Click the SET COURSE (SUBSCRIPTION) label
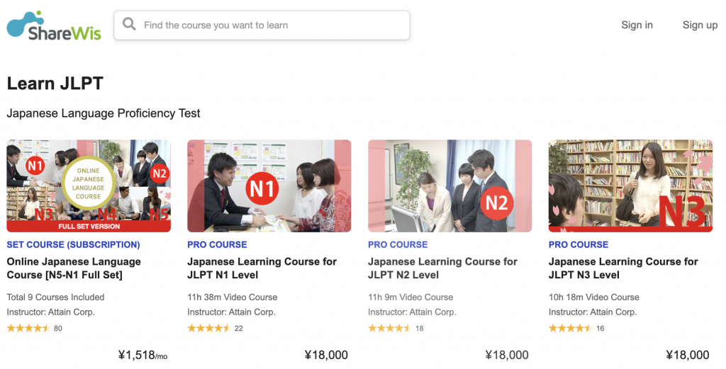726x369 pixels. pos(73,244)
